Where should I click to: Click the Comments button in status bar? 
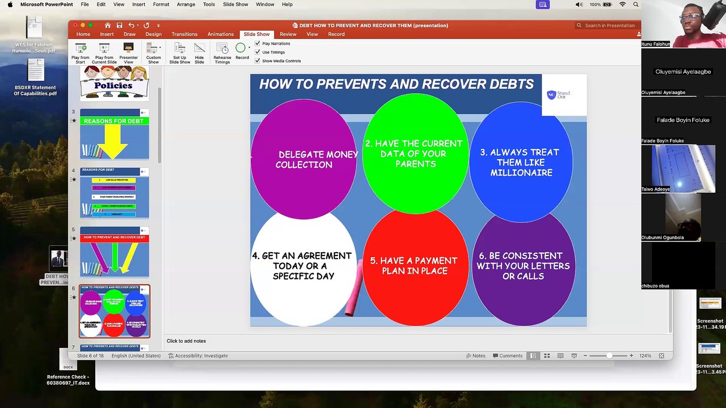(x=507, y=356)
